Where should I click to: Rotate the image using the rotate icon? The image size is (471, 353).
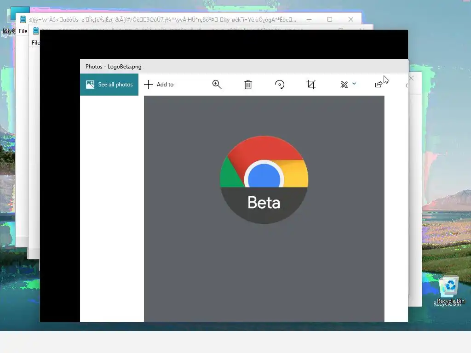click(280, 85)
